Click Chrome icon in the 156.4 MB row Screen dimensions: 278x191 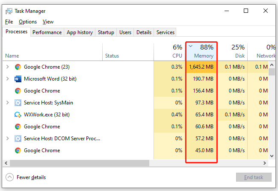[18, 91]
